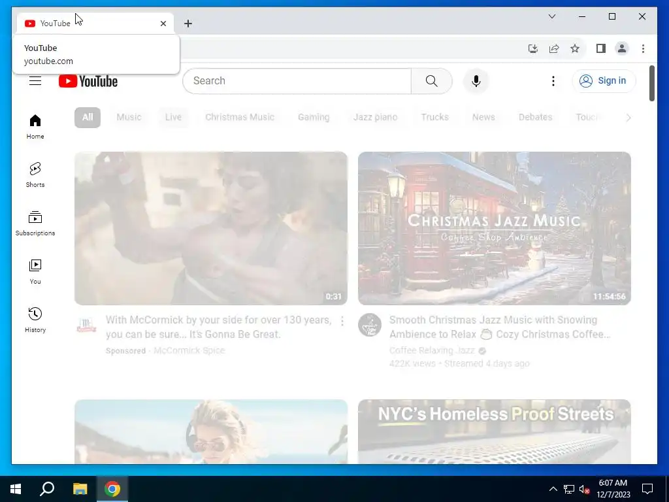Open Smooth Christmas Jazz Music video title
Viewport: 669px width, 502px height.
pyautogui.click(x=500, y=327)
